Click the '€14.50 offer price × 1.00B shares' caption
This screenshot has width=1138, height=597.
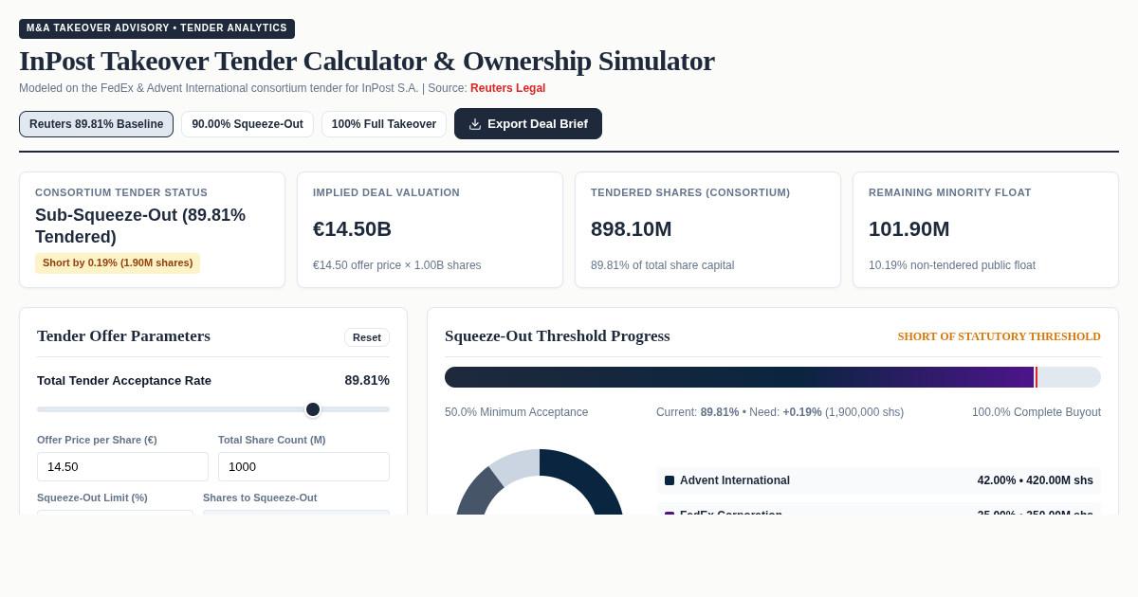(397, 265)
